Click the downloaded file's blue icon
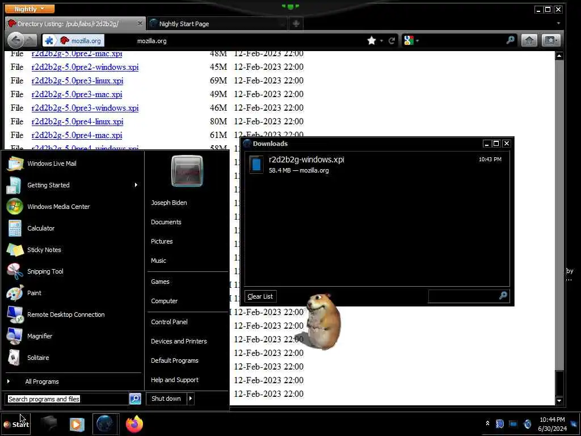 [256, 164]
